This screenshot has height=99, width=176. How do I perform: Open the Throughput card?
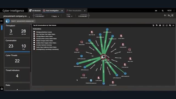pyautogui.click(x=17, y=30)
